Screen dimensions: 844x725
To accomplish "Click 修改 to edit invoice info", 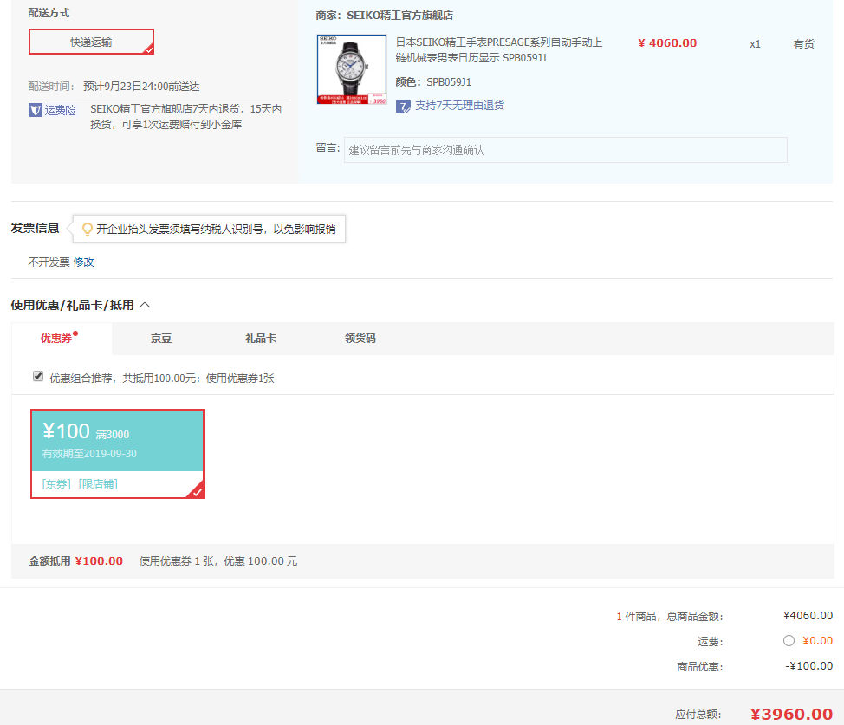I will point(83,262).
